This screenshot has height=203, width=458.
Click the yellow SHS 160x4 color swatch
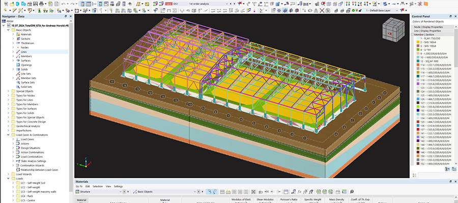(417, 43)
